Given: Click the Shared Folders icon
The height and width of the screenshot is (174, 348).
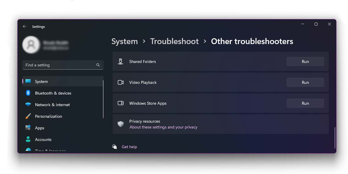Looking at the screenshot, I should [x=121, y=61].
